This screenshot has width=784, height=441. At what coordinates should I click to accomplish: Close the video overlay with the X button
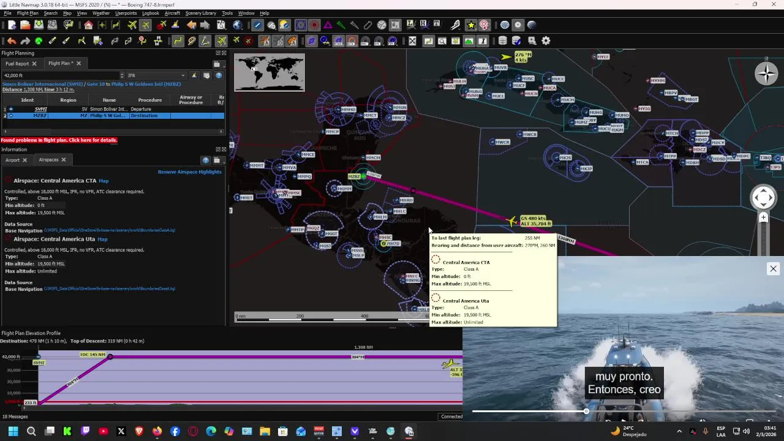[773, 268]
